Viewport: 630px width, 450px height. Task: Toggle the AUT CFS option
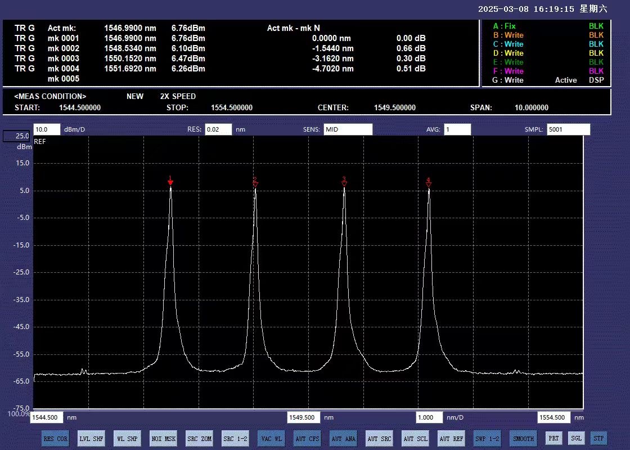307,438
